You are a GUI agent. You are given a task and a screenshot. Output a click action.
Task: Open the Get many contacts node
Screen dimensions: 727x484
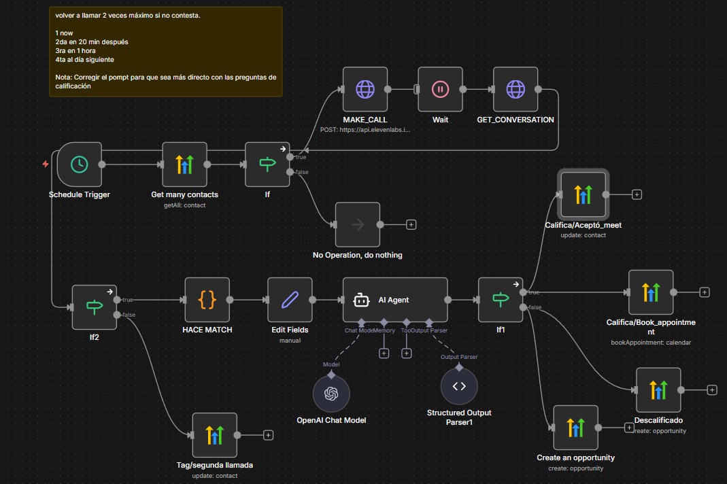185,165
